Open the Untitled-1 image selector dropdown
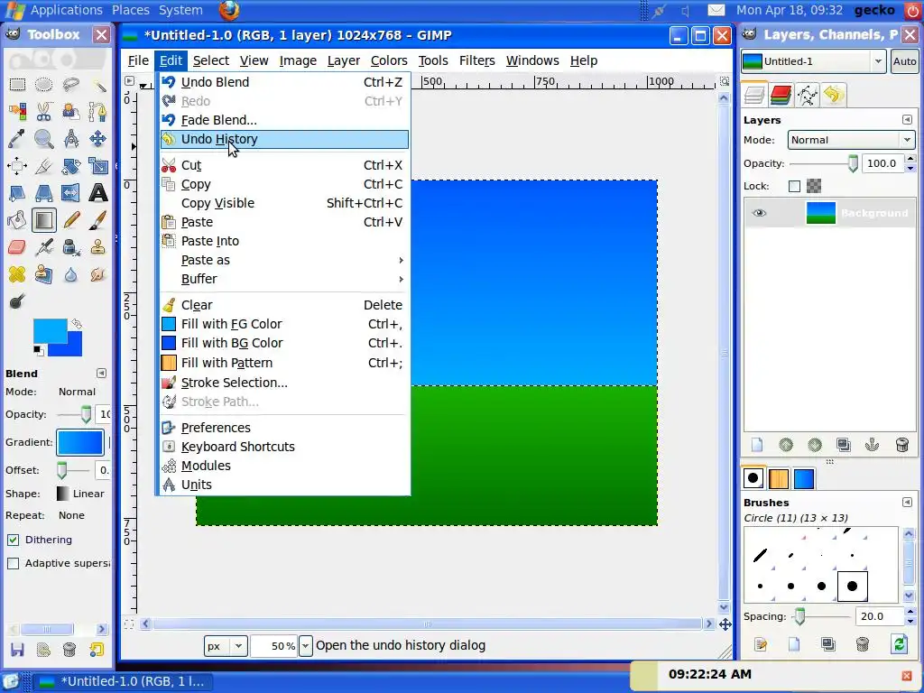924x693 pixels. point(813,61)
